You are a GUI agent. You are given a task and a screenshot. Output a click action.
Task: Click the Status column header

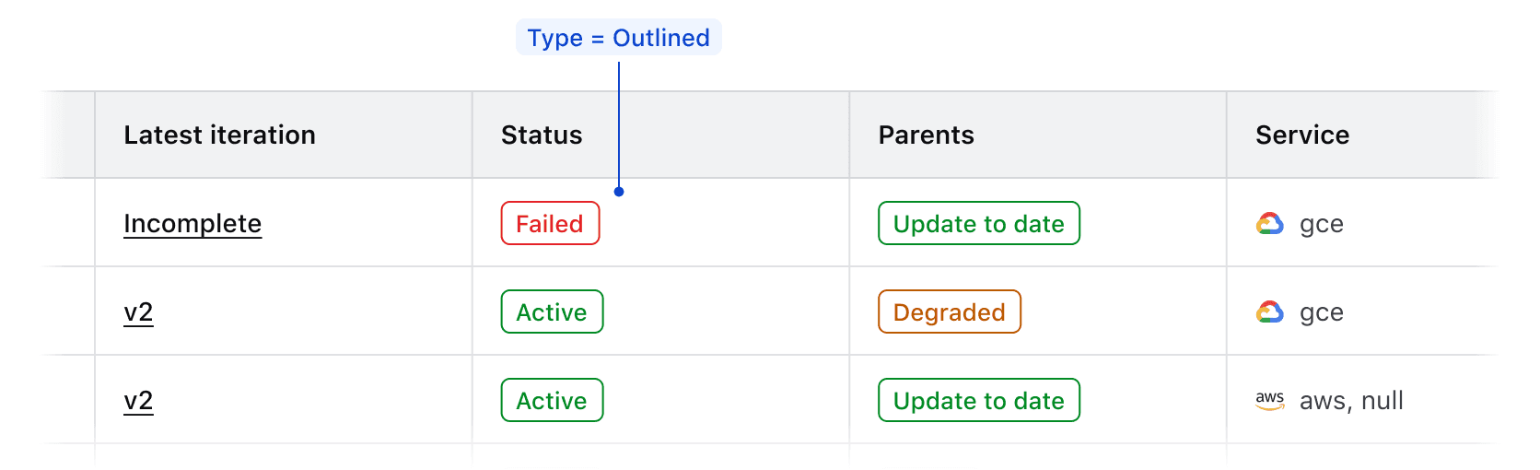(x=542, y=135)
